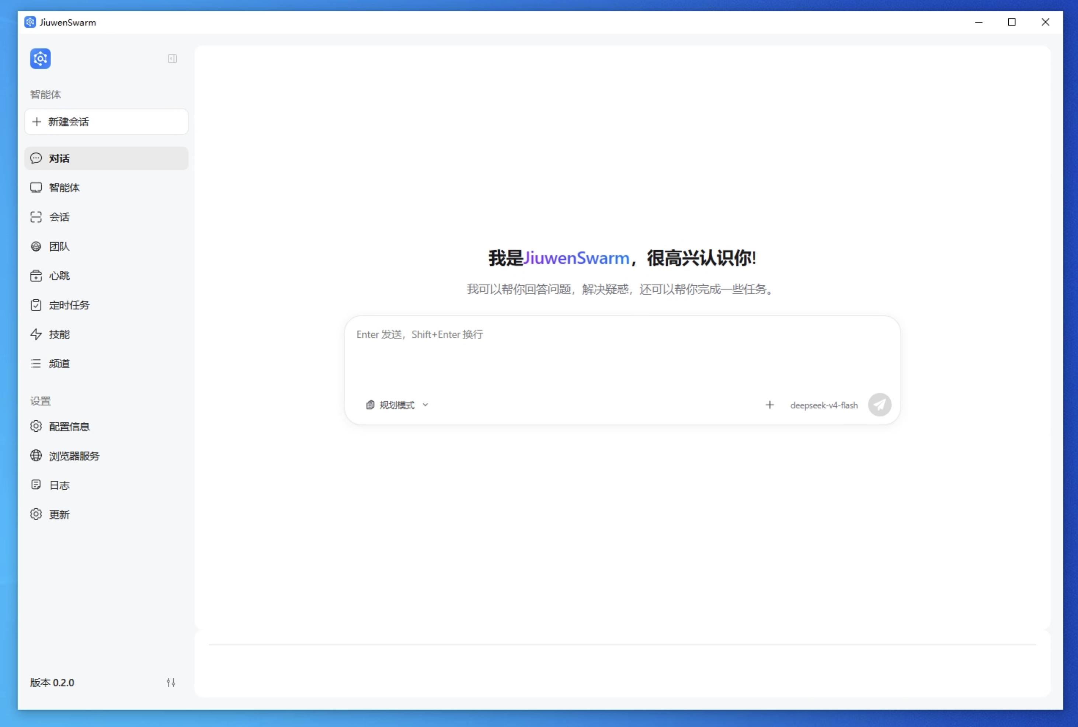The width and height of the screenshot is (1078, 727).
Task: Click the 团队 team icon
Action: click(36, 246)
